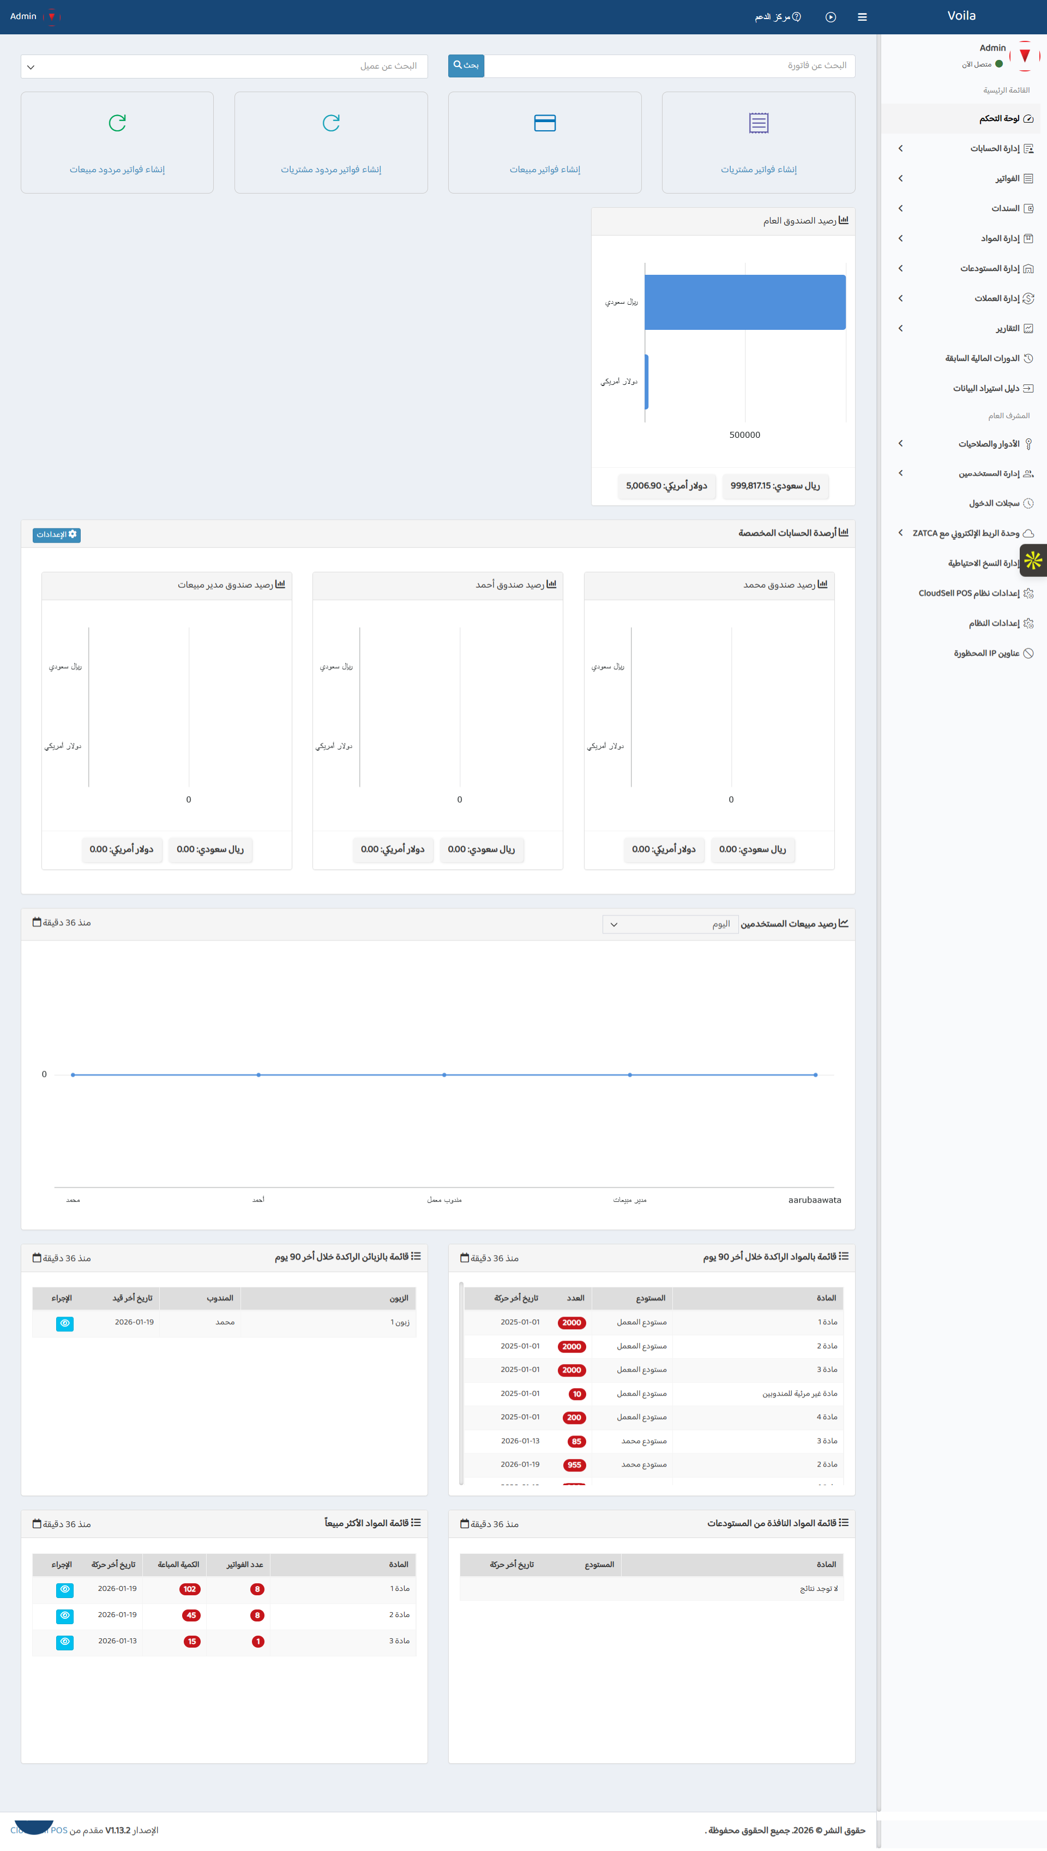View details eye button for مادة 3 best-seller
Screen dimensions: 1047x1851
coord(65,1642)
